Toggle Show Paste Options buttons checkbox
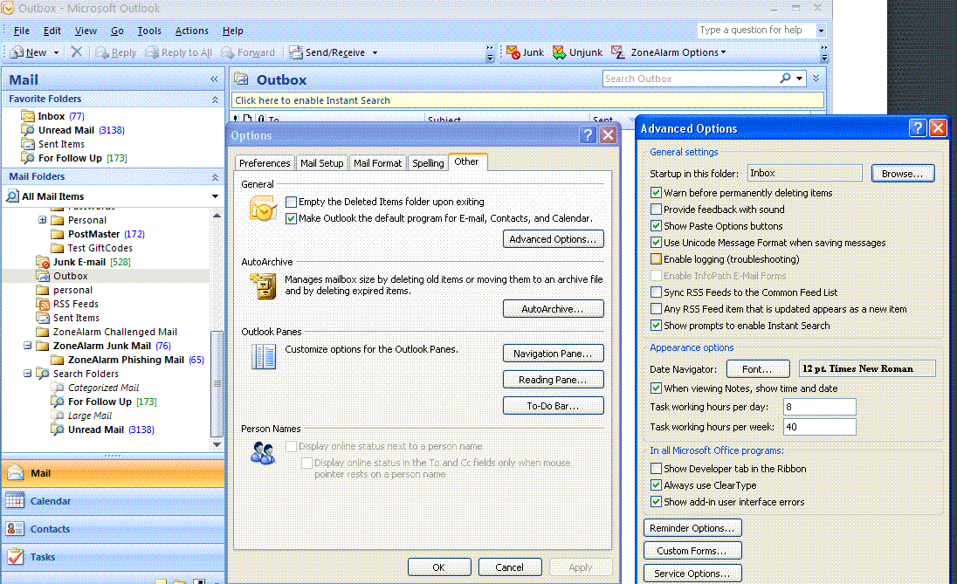This screenshot has height=584, width=957. [x=656, y=226]
